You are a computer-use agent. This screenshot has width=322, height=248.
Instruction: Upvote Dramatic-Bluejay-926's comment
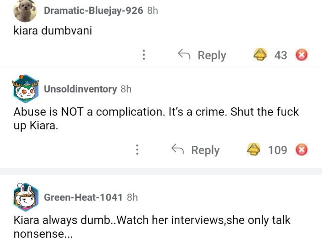point(260,55)
